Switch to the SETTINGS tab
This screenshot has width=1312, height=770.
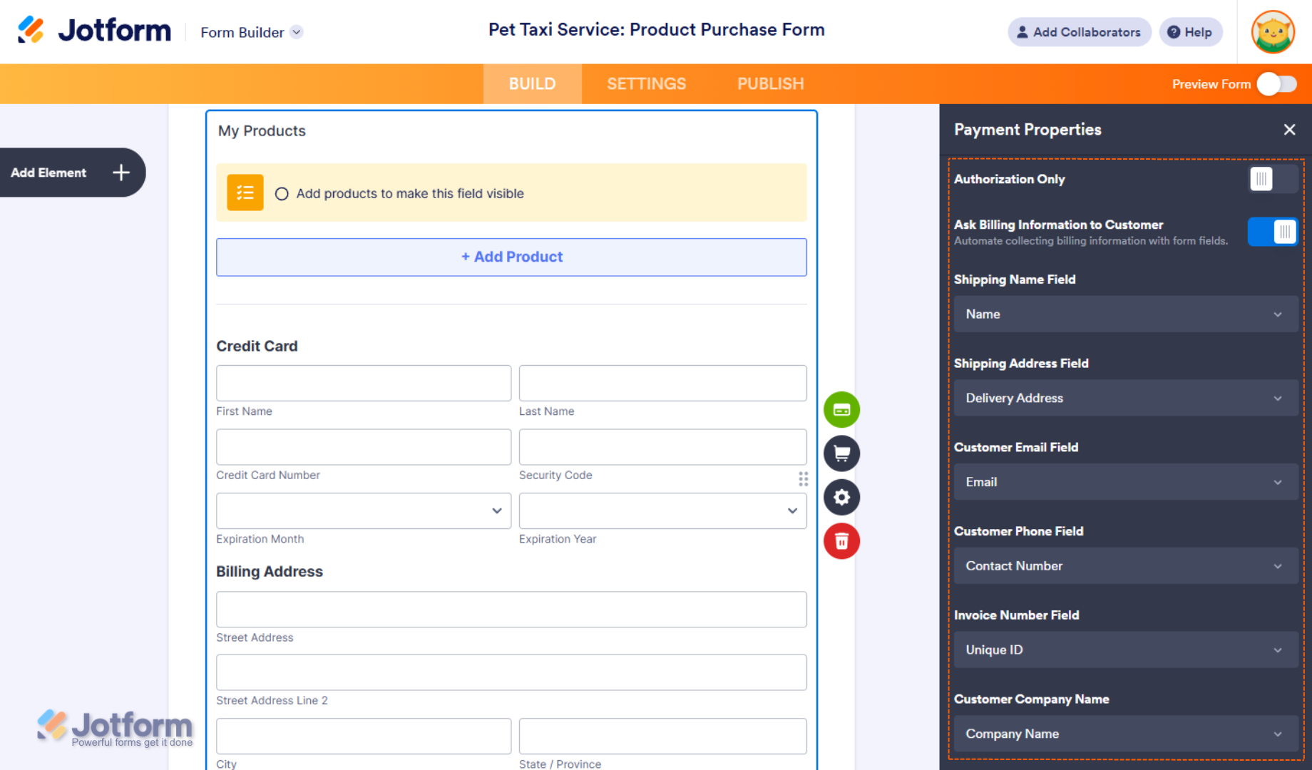tap(646, 84)
